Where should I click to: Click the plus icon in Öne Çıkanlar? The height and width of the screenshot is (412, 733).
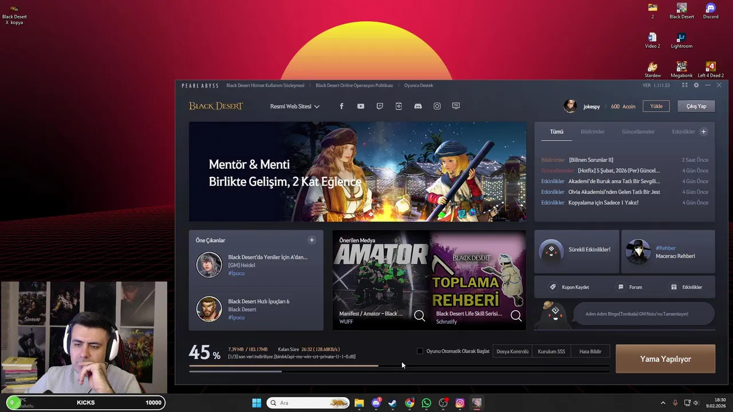(x=312, y=240)
